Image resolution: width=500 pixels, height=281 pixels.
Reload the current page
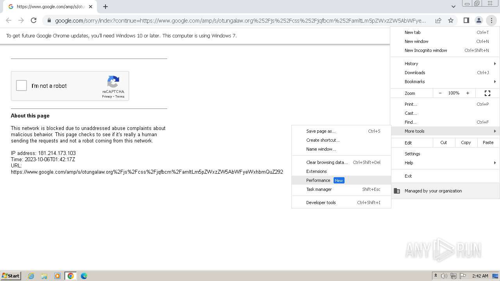pos(34,20)
